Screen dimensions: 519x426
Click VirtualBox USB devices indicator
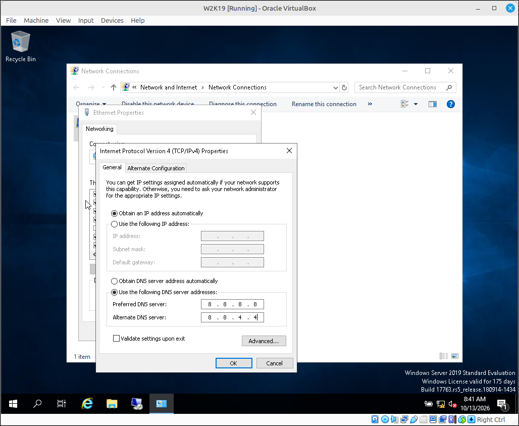pos(414,419)
